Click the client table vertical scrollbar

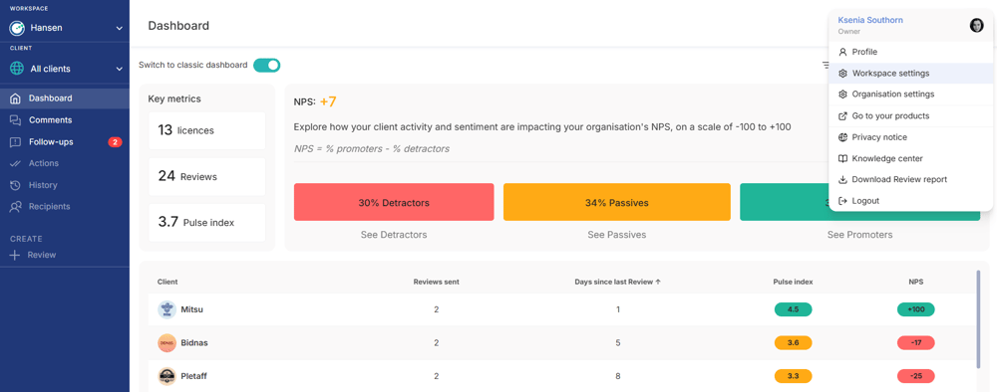978,319
